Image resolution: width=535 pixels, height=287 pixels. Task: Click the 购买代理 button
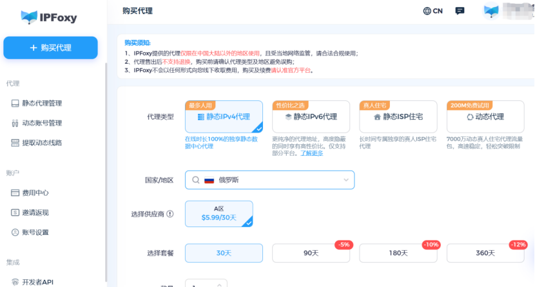50,48
